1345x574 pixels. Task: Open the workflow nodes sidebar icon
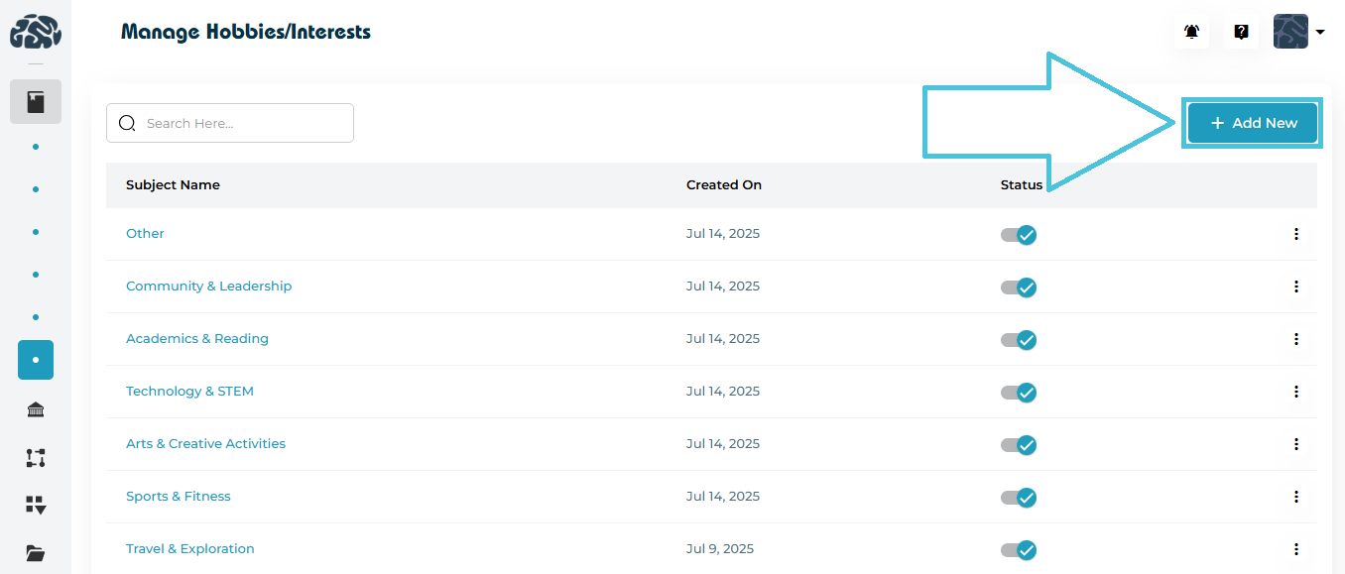tap(36, 458)
